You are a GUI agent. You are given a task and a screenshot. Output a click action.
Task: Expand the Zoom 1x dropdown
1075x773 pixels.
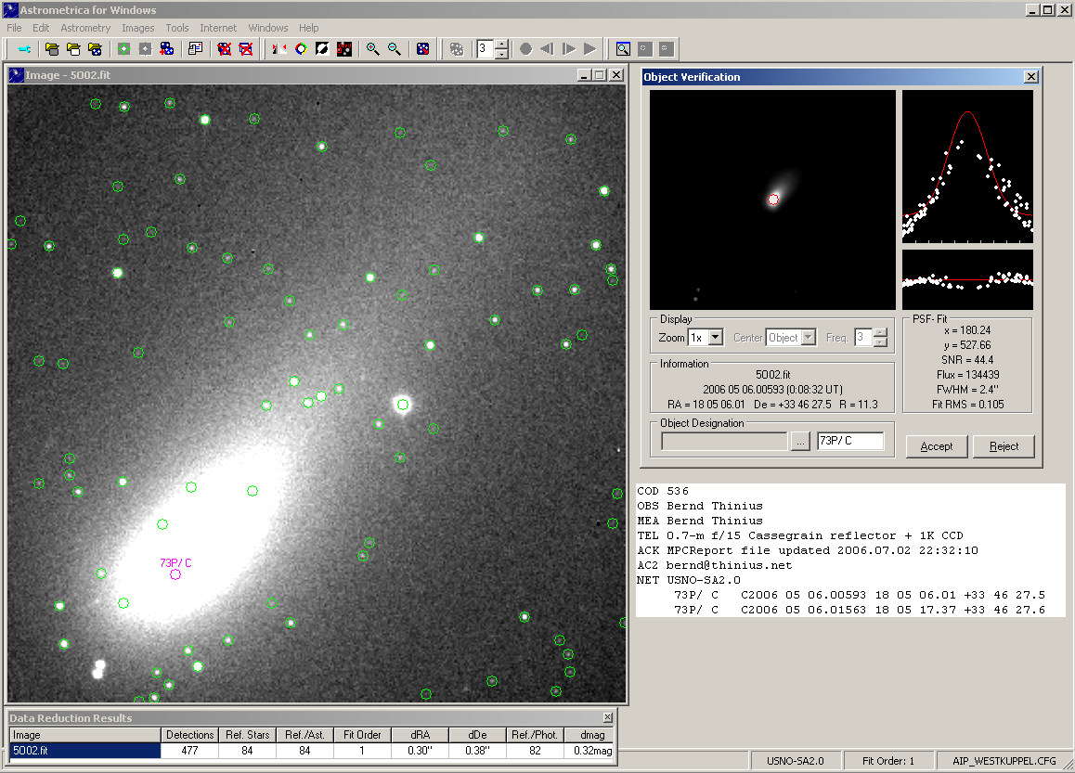coord(716,338)
